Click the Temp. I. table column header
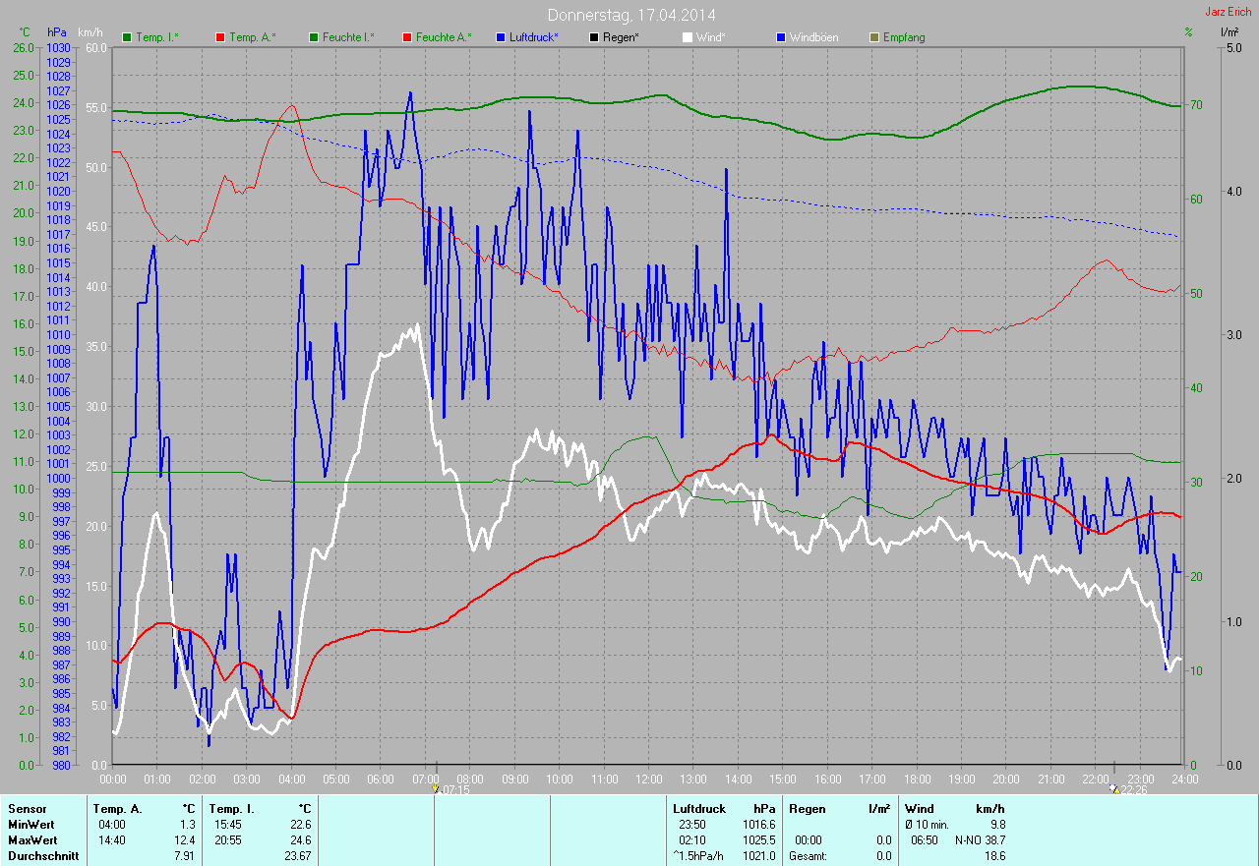The height and width of the screenshot is (866, 1259). (230, 808)
